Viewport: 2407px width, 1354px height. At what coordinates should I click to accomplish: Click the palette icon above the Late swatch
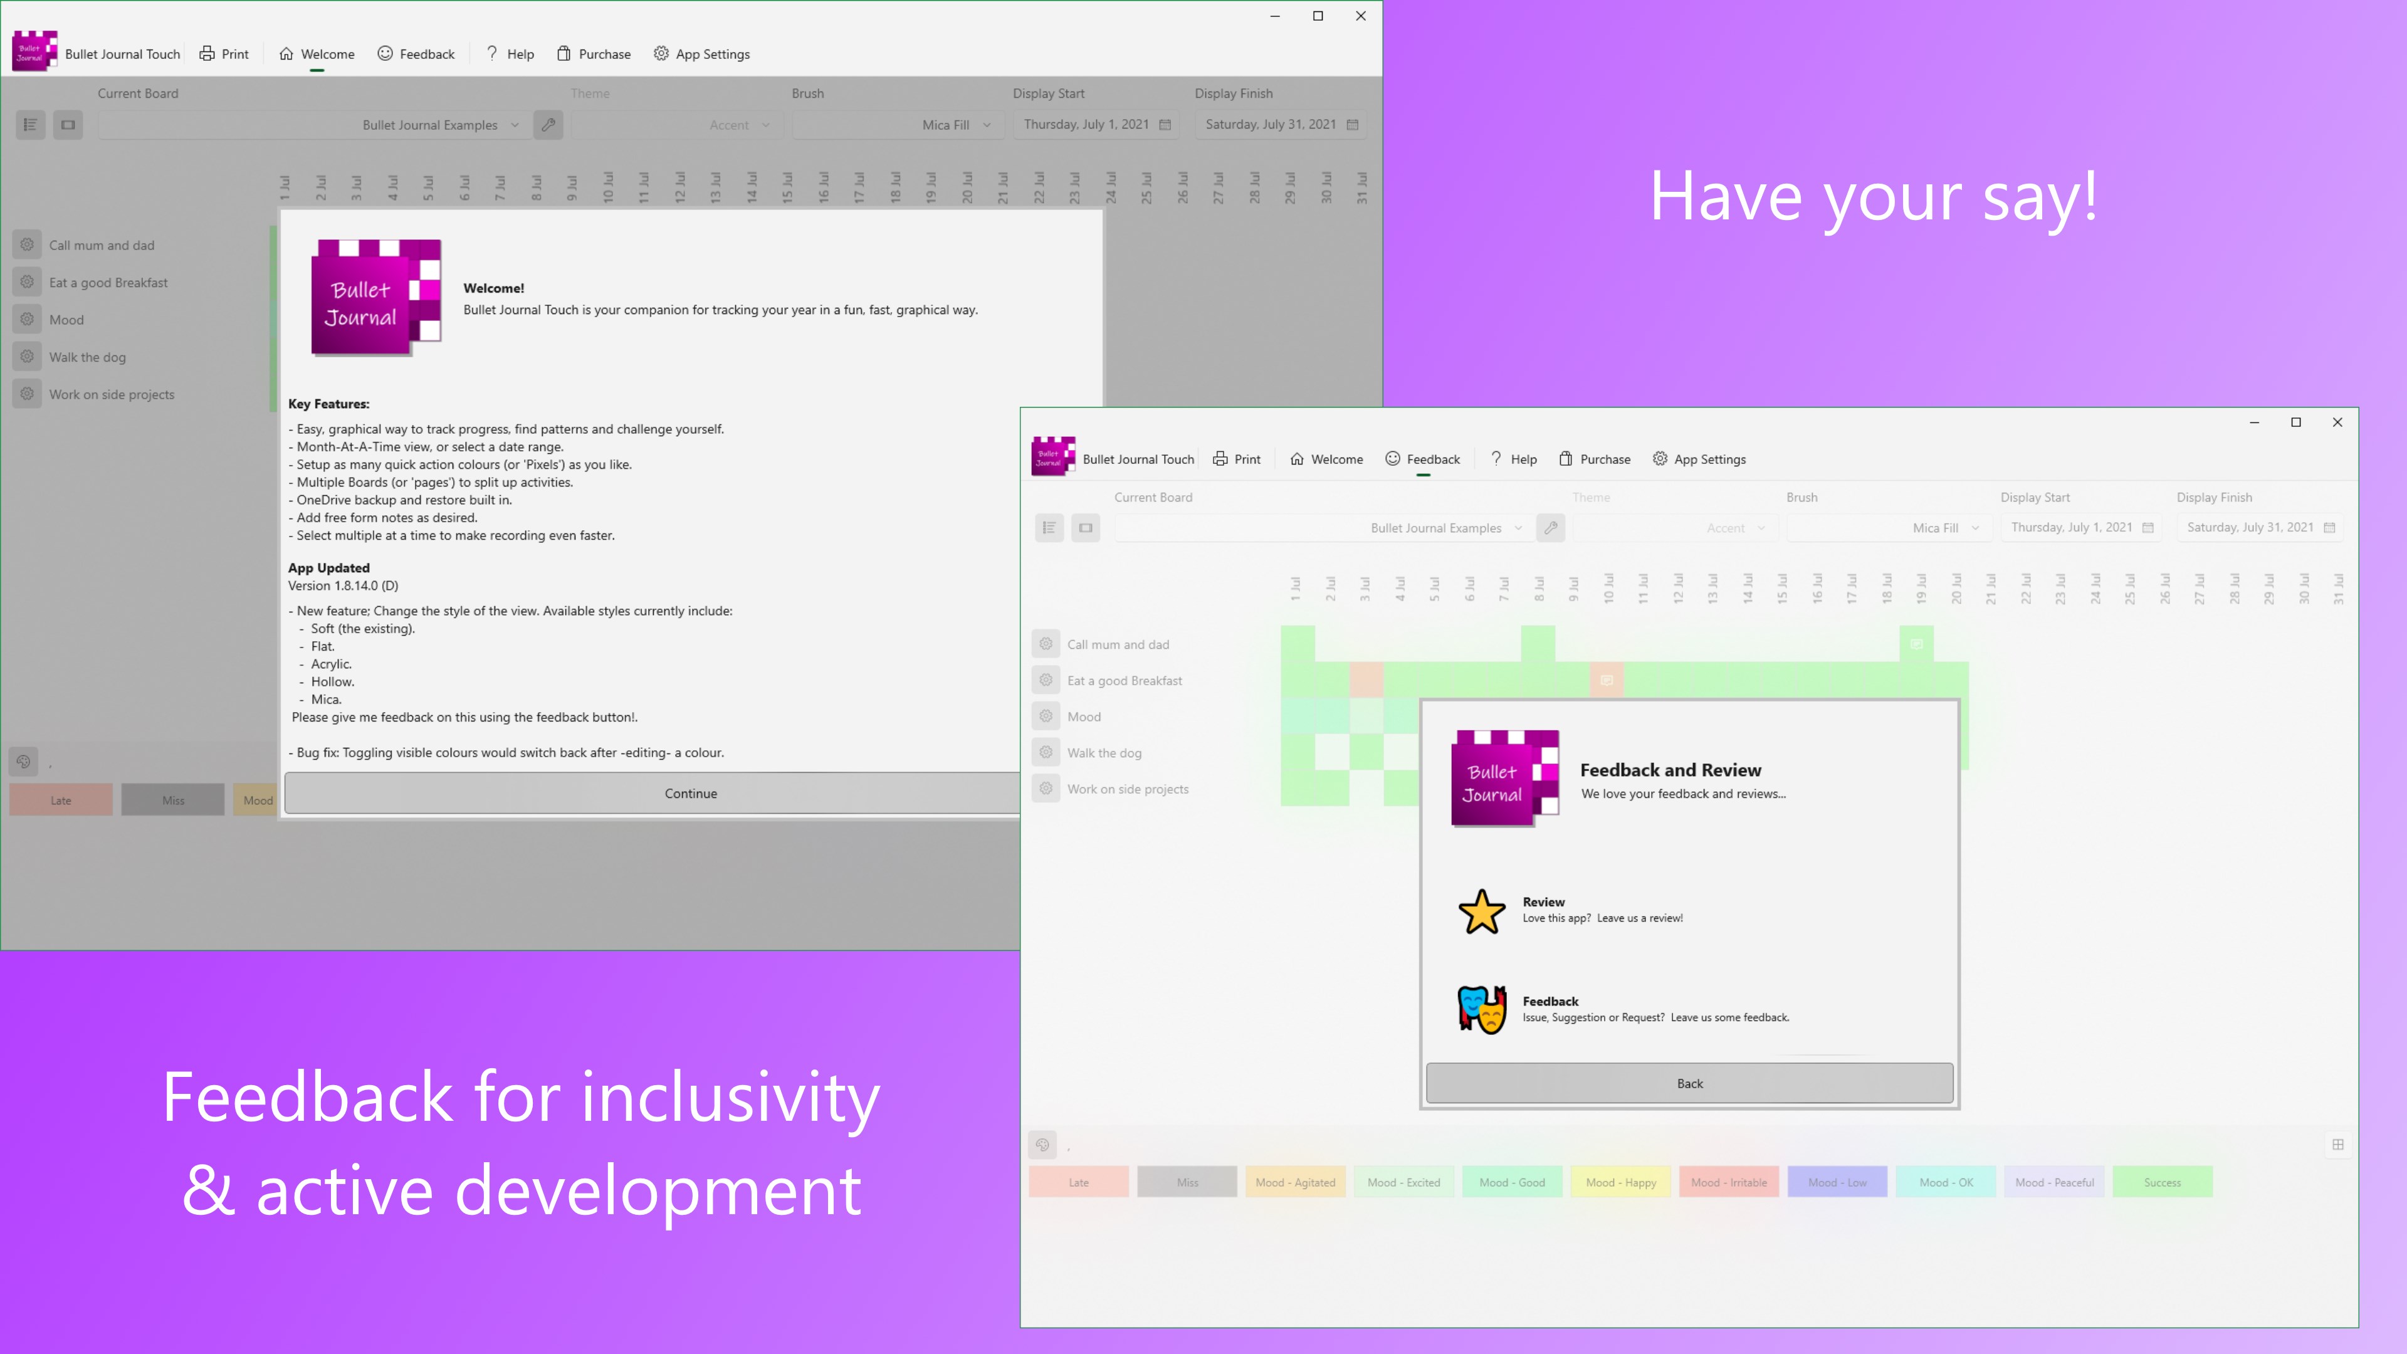pos(1043,1145)
